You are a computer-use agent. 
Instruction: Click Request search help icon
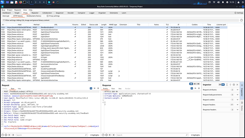point(2,135)
